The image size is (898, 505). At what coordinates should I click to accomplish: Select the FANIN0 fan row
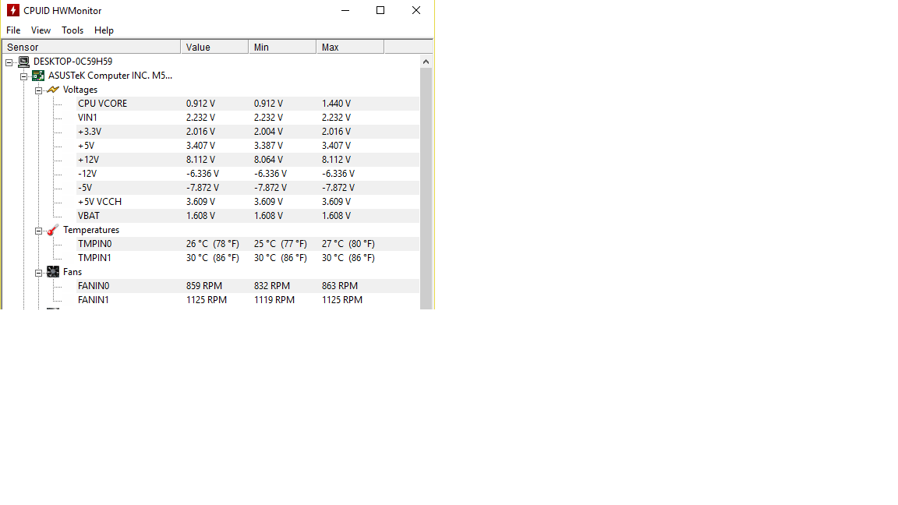click(247, 286)
